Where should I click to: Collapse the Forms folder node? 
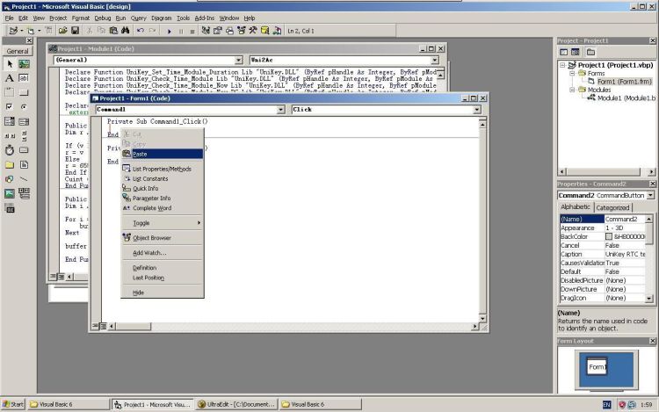coord(572,73)
